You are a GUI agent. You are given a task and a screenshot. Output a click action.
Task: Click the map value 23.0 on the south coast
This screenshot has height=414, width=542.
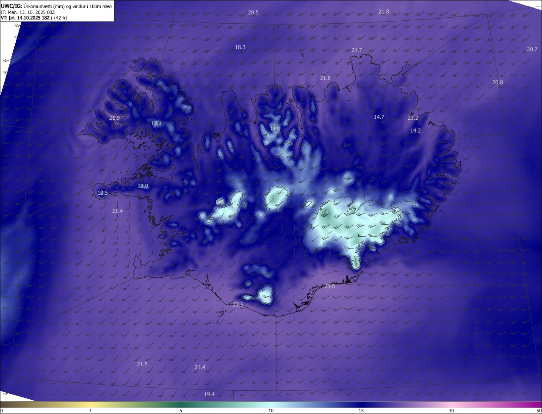329,287
